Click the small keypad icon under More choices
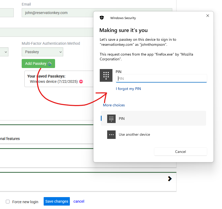The image size is (222, 209). [111, 119]
